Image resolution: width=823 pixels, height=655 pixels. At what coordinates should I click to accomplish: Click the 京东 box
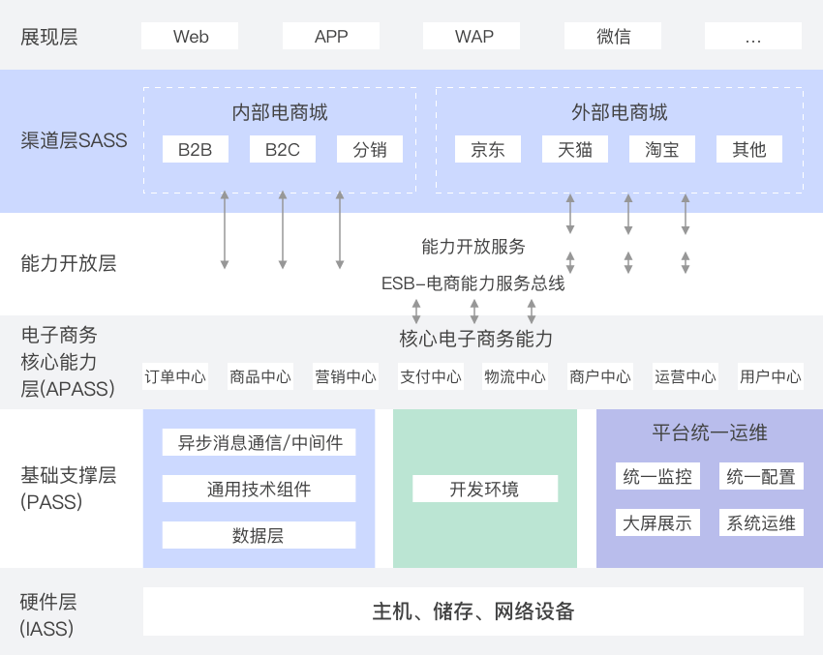(x=488, y=149)
